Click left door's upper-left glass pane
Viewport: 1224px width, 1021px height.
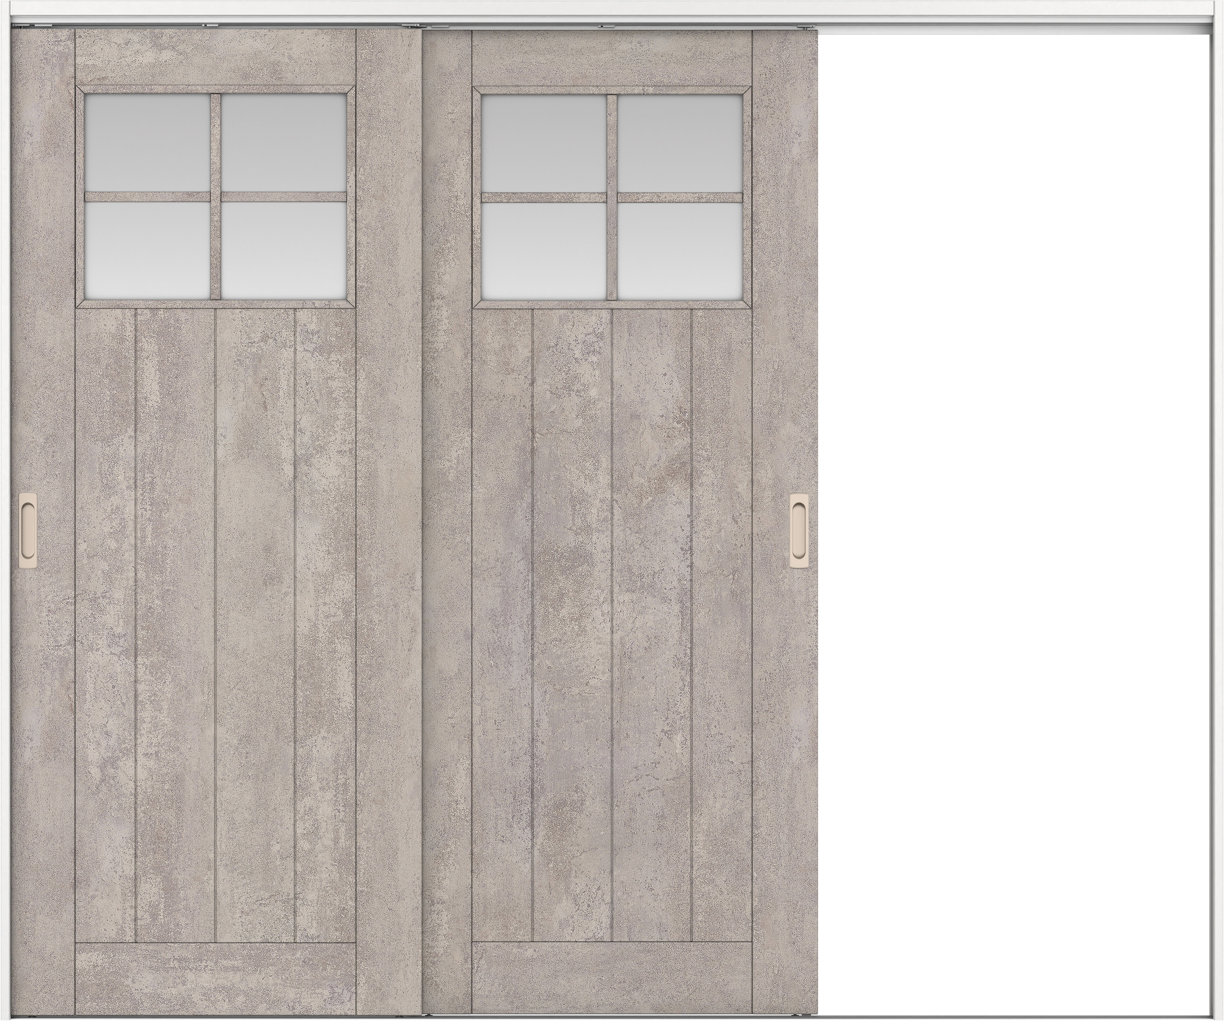[x=147, y=142]
